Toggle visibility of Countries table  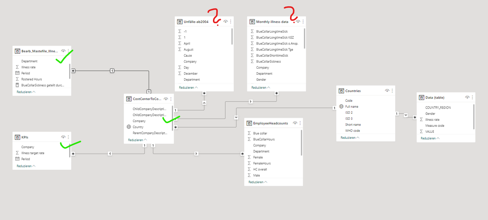click(x=387, y=91)
